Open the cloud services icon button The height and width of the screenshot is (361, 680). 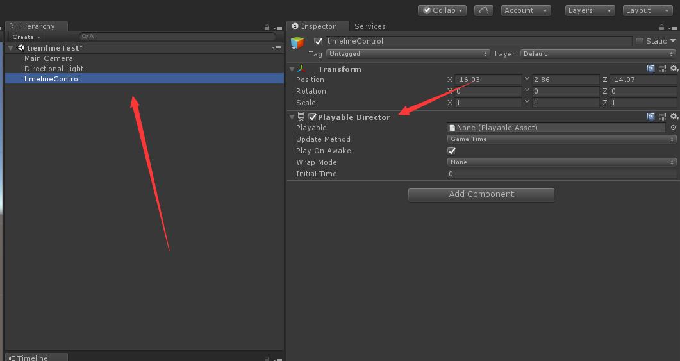483,10
